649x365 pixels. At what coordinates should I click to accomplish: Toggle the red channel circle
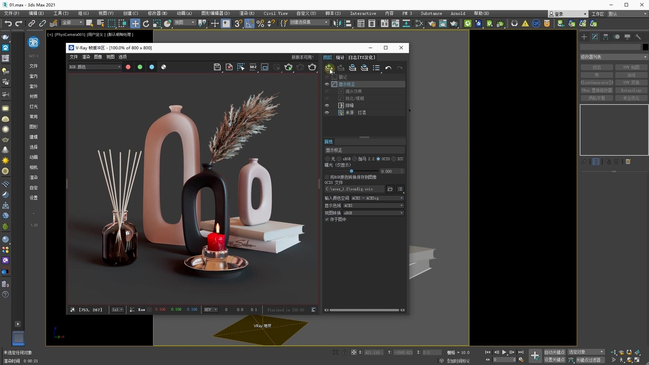click(128, 67)
